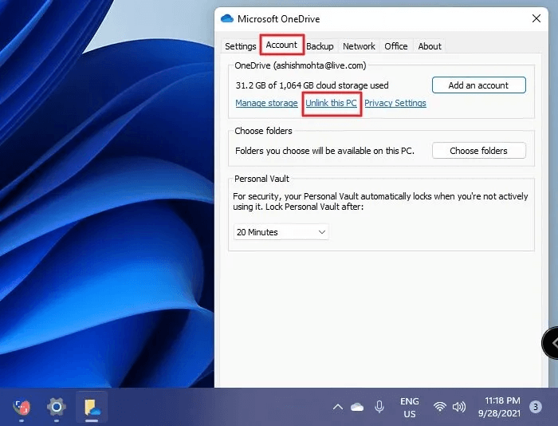The image size is (558, 426).
Task: Click the first pinned taskbar app icon
Action: 22,407
